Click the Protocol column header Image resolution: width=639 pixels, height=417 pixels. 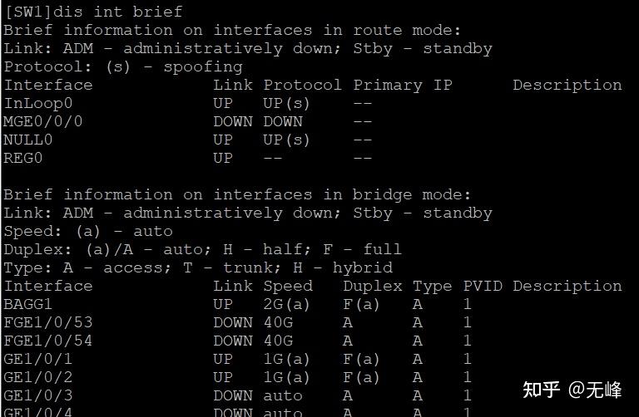click(302, 85)
